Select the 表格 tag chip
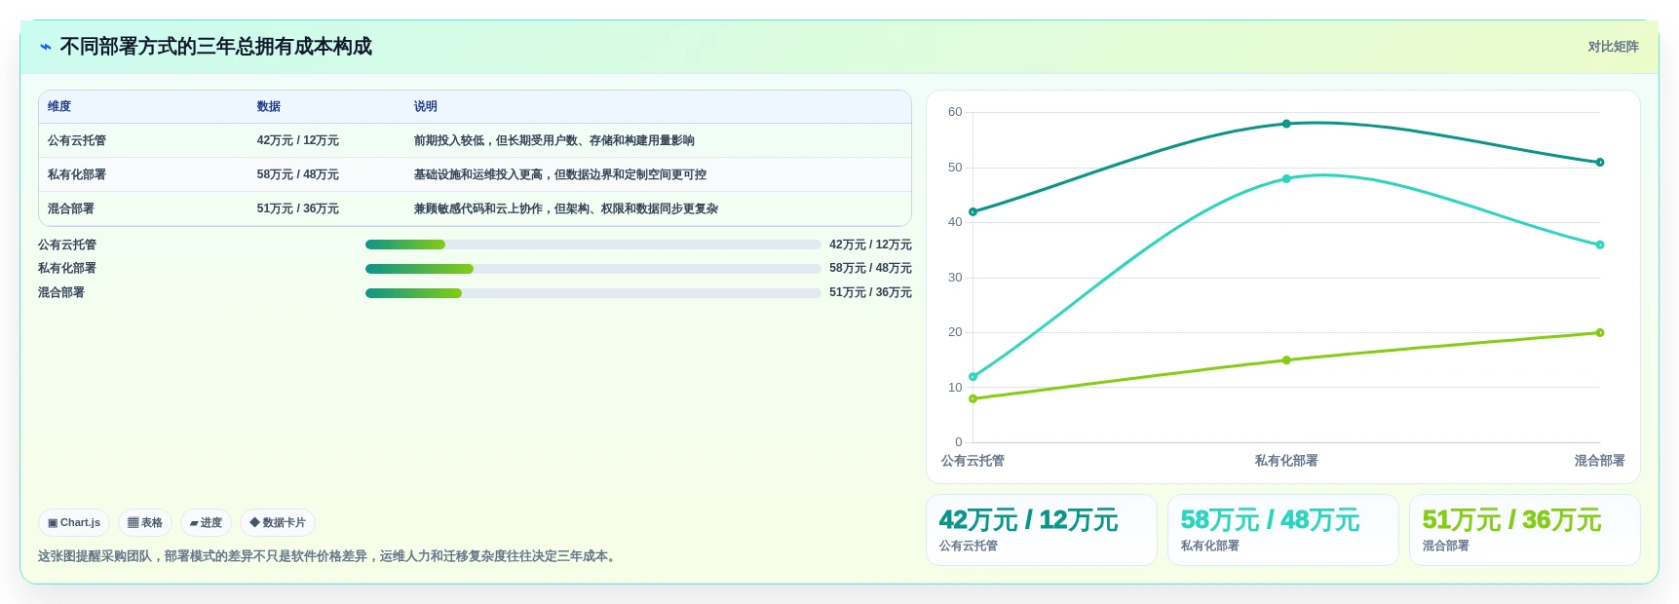Viewport: 1679px width, 604px height. point(145,523)
